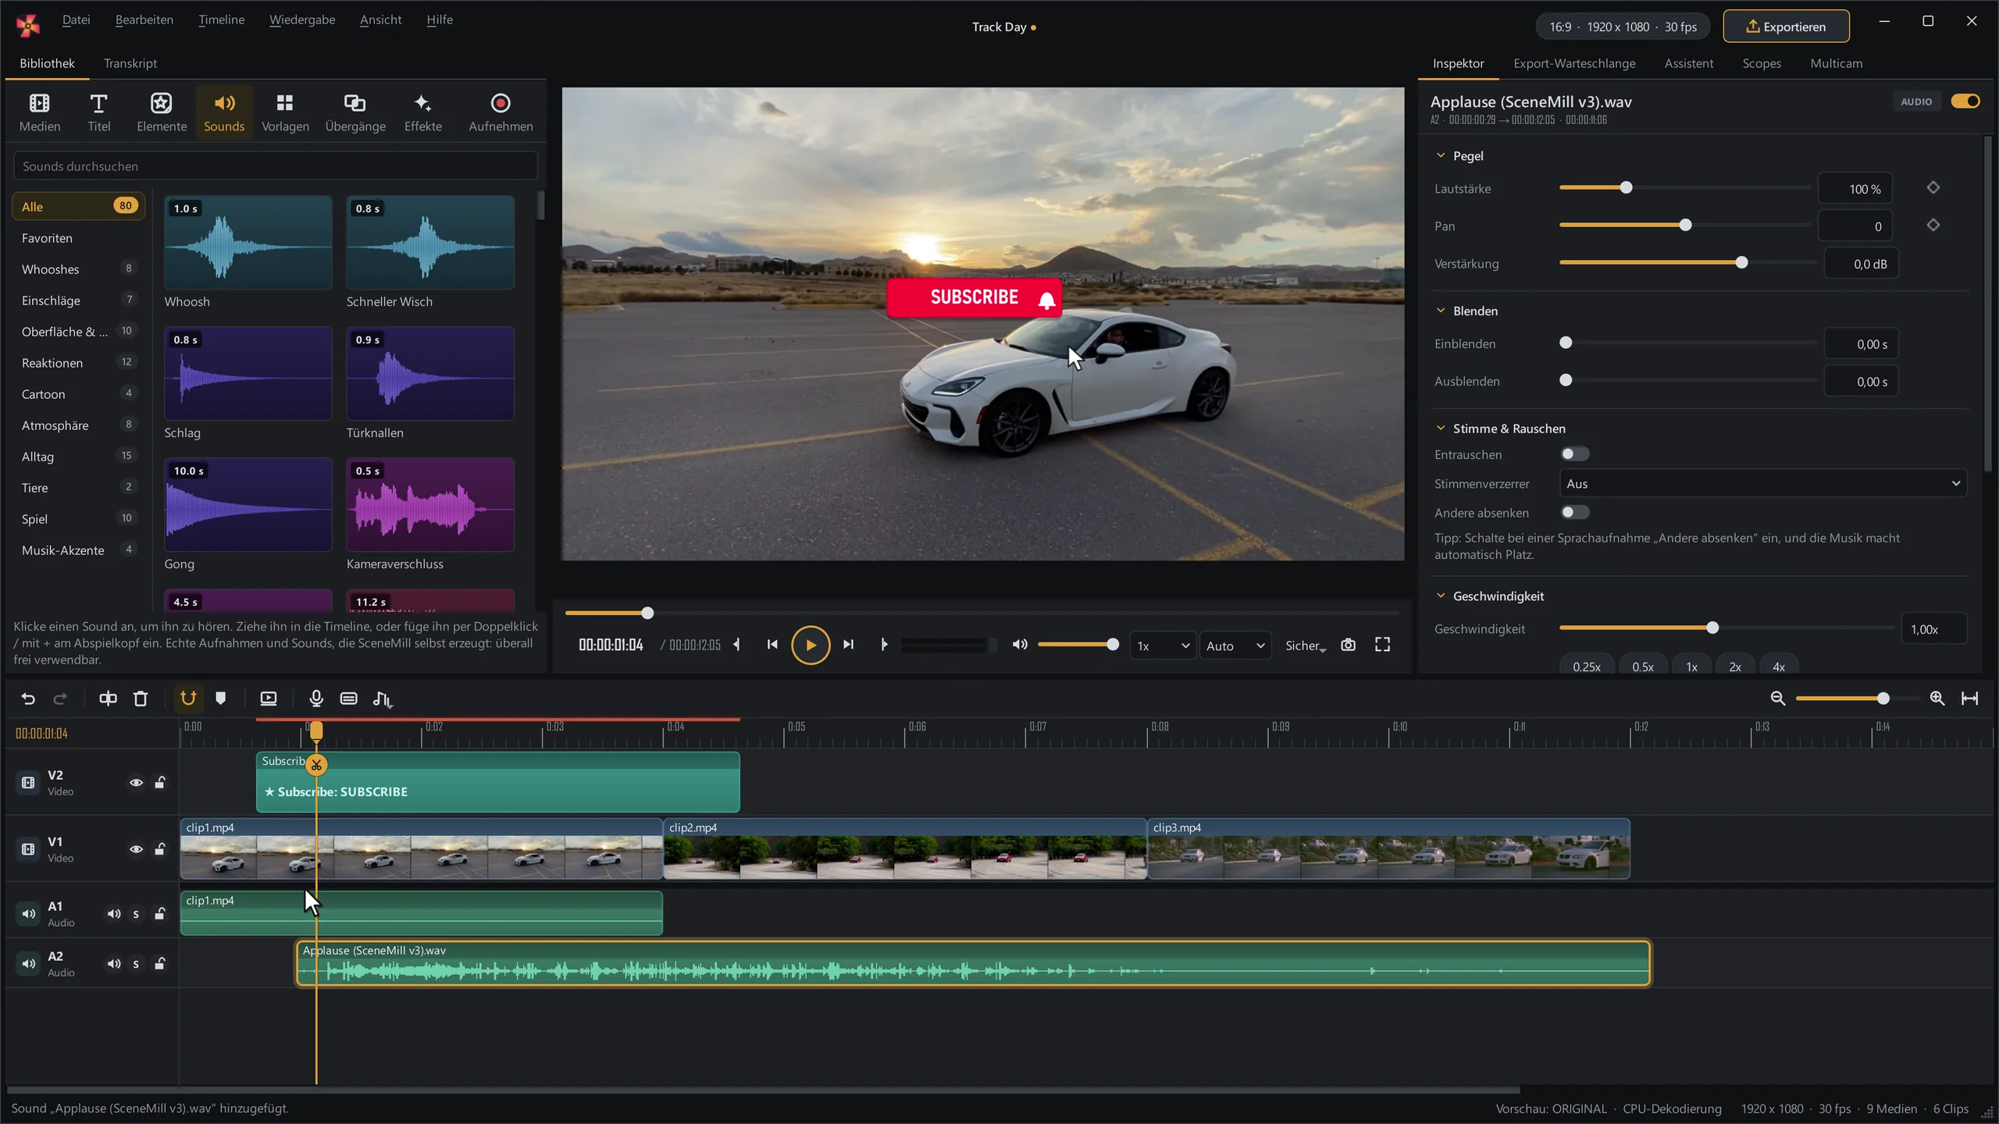Start voice-over with the microphone icon

[316, 699]
